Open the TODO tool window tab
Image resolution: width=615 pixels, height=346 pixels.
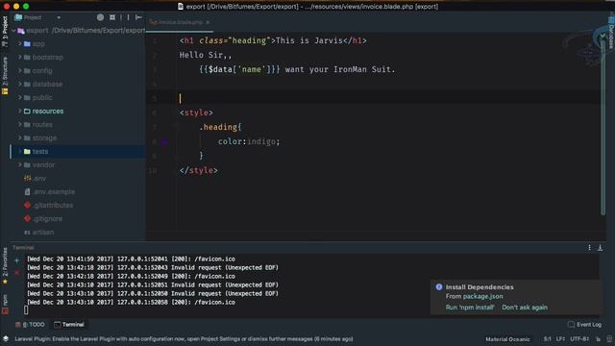(30, 325)
